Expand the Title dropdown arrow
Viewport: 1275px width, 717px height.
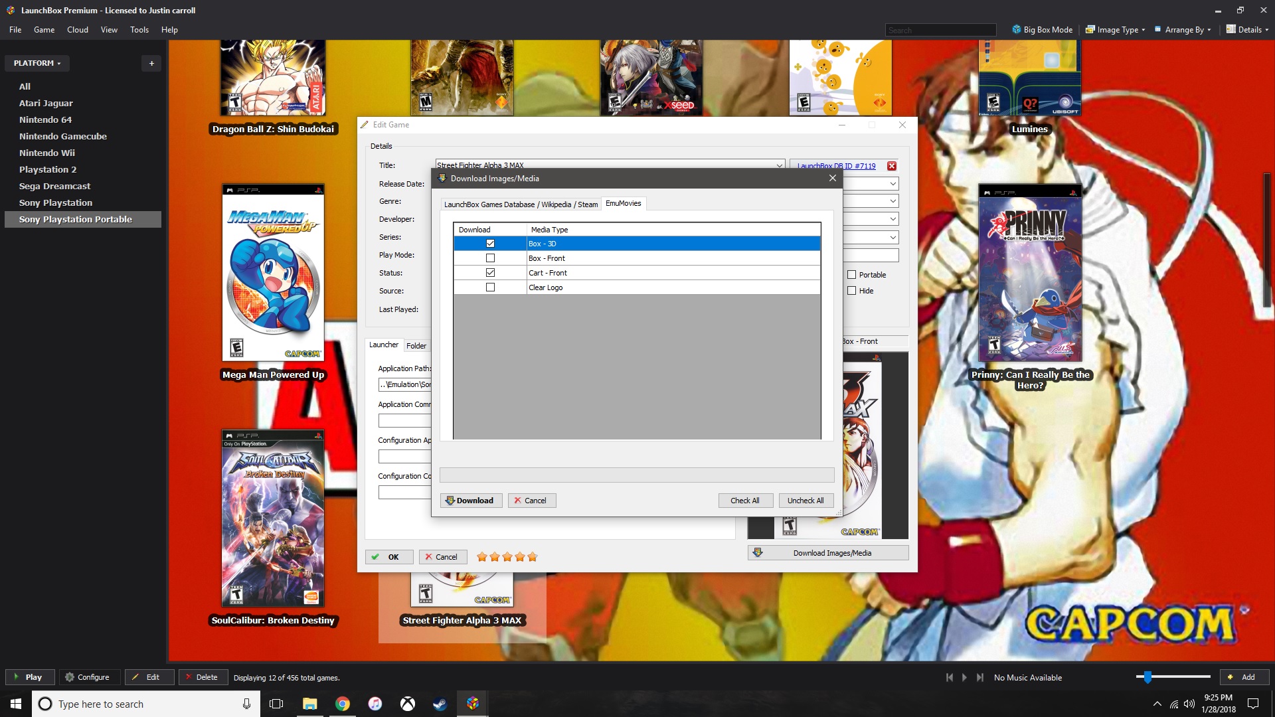click(x=779, y=165)
